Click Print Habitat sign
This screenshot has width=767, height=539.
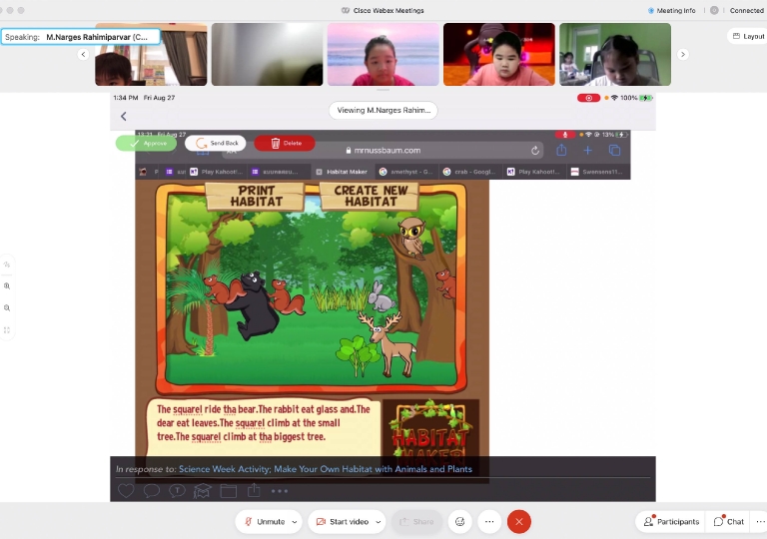coord(256,196)
